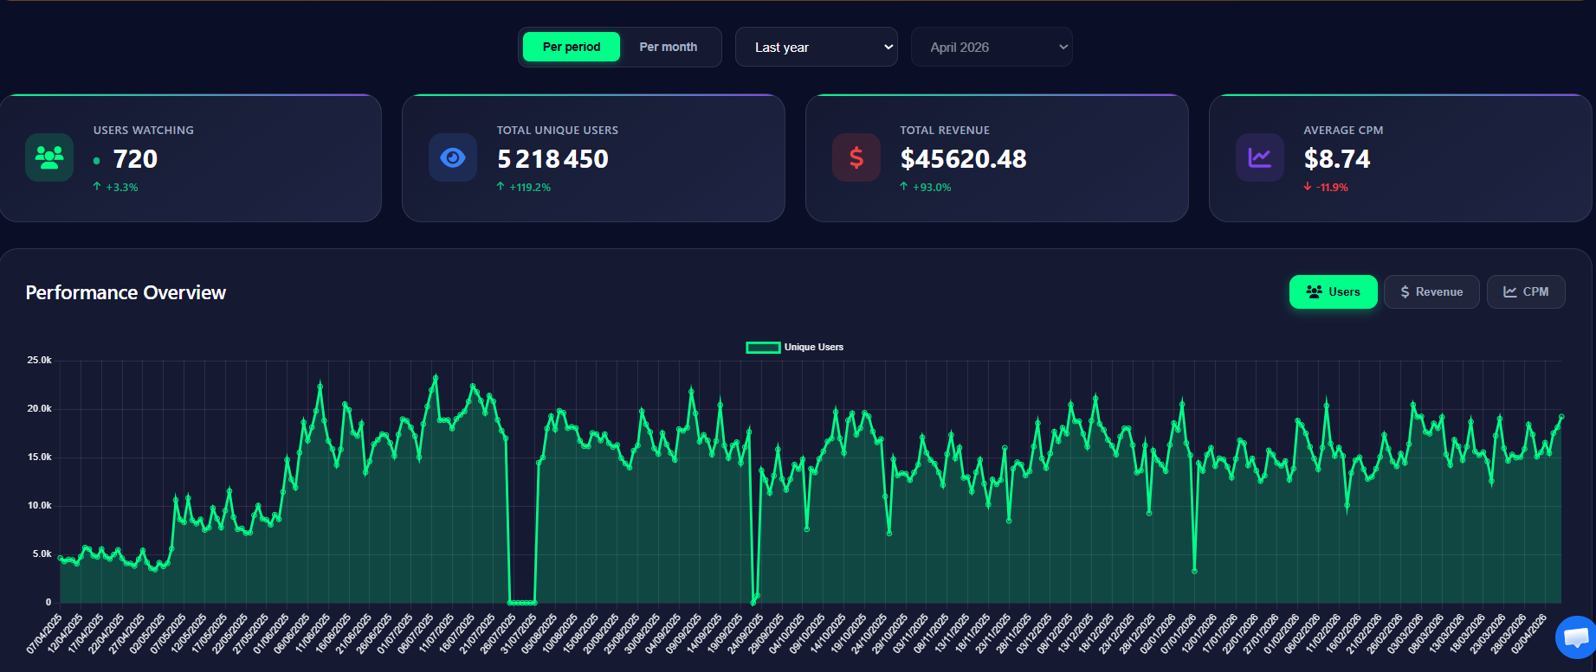The height and width of the screenshot is (672, 1596).
Task: Open the Last year period dropdown
Action: (x=816, y=47)
